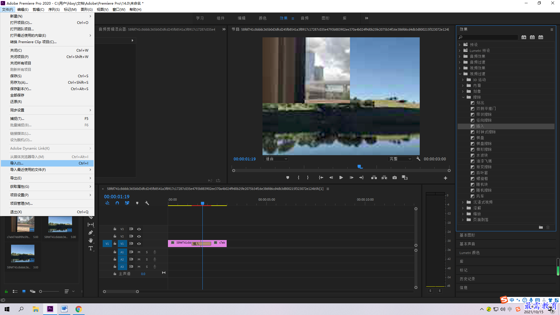Screen dimensions: 560x315
Task: Select clip thumbnail labeled c7eb07eb8f8fa5fb
Action: pos(23,224)
